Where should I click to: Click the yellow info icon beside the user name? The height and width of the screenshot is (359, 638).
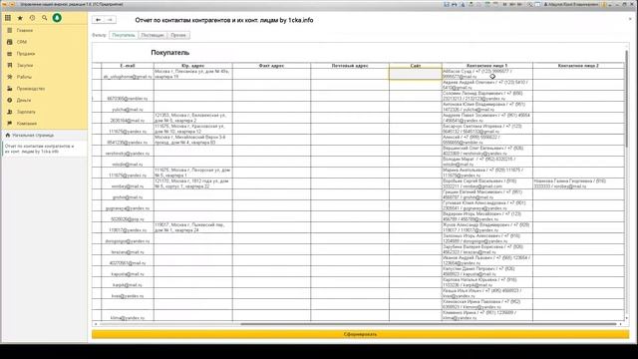(603, 4)
